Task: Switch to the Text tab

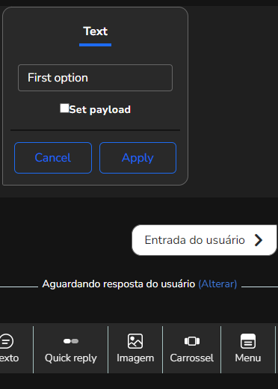Action: tap(96, 31)
